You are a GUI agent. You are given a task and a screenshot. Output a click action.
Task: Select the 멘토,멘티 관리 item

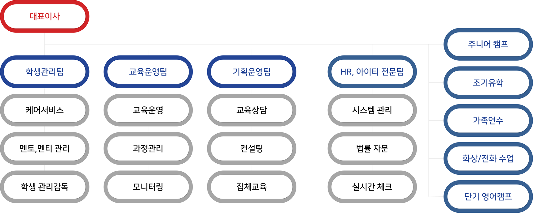click(x=45, y=148)
